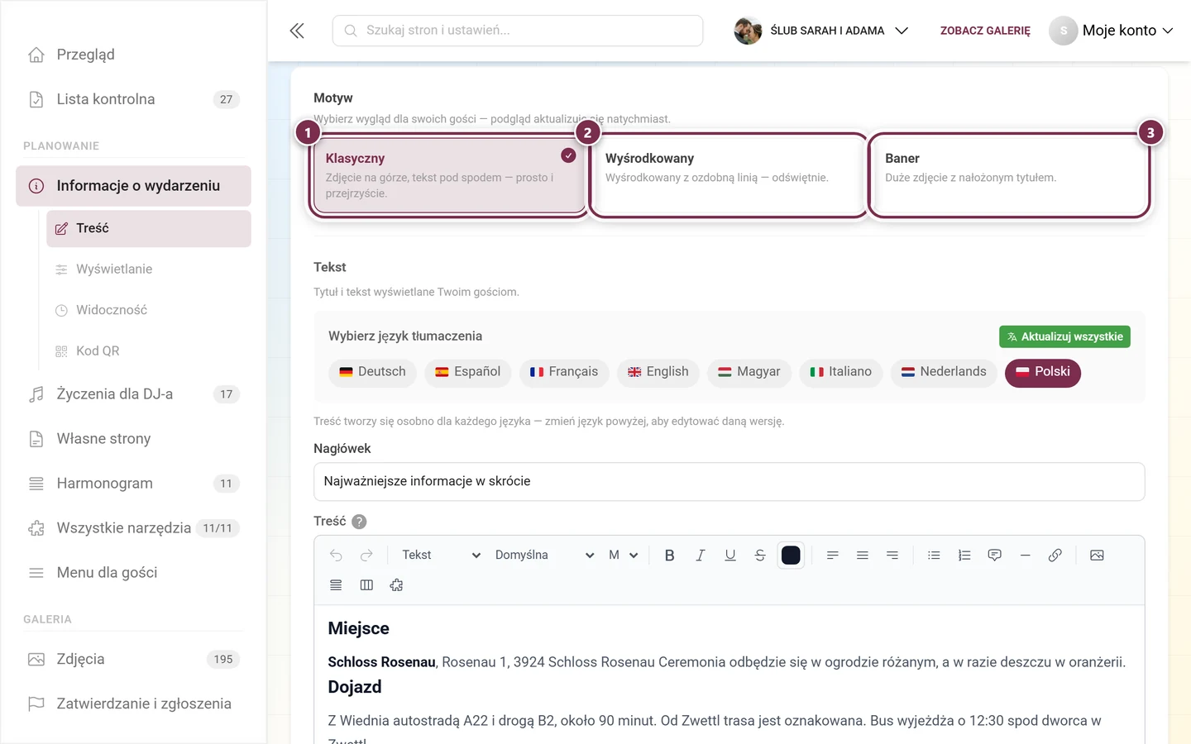The width and height of the screenshot is (1191, 744).
Task: Switch translation language to English
Action: click(658, 372)
